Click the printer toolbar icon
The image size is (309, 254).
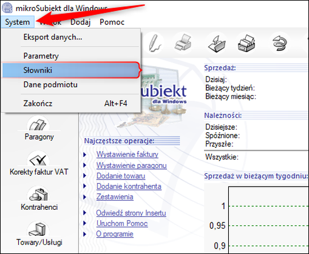(x=183, y=42)
